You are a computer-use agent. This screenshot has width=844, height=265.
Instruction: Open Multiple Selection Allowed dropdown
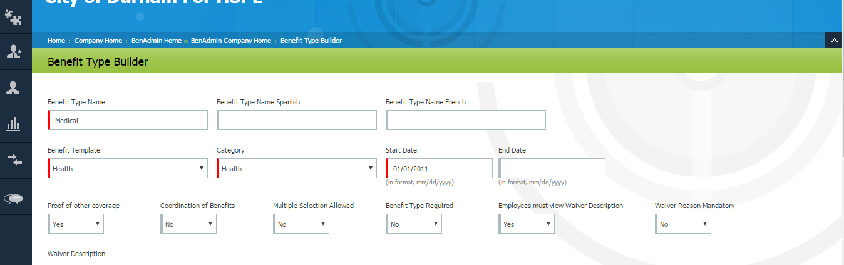tap(301, 224)
